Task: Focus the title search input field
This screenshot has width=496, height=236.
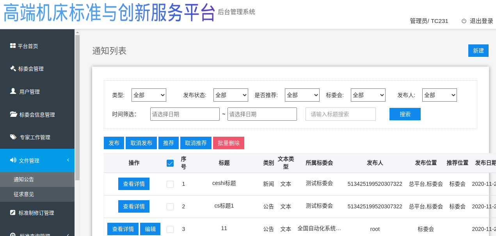Action: pos(340,114)
